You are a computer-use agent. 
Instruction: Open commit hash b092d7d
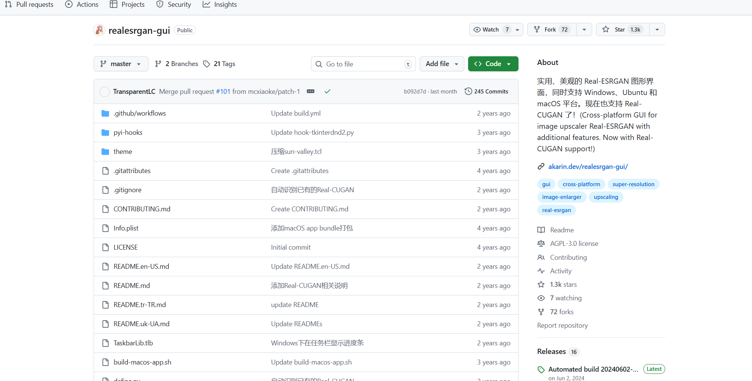tap(415, 92)
